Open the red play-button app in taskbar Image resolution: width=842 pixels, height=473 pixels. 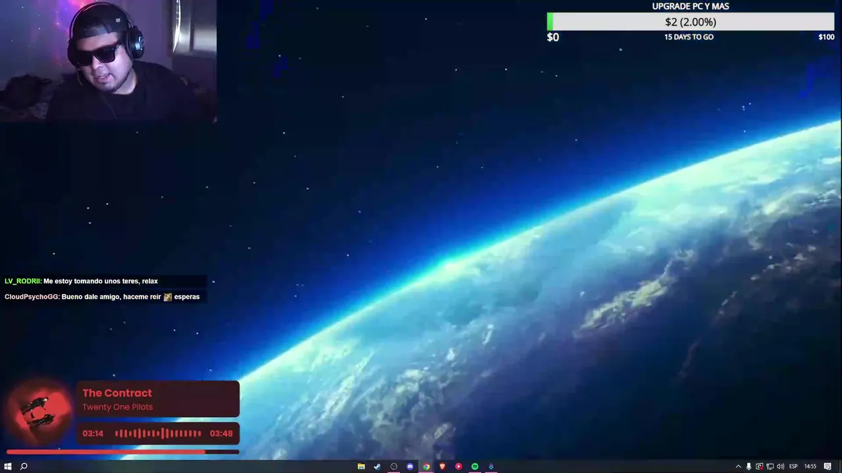(458, 466)
